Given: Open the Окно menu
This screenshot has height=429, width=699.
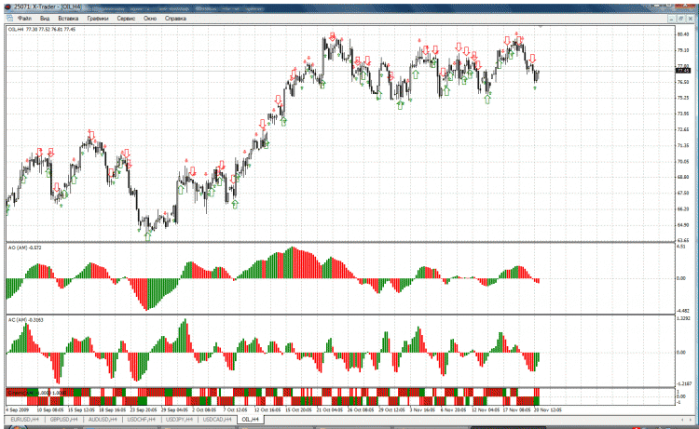Looking at the screenshot, I should tap(150, 18).
